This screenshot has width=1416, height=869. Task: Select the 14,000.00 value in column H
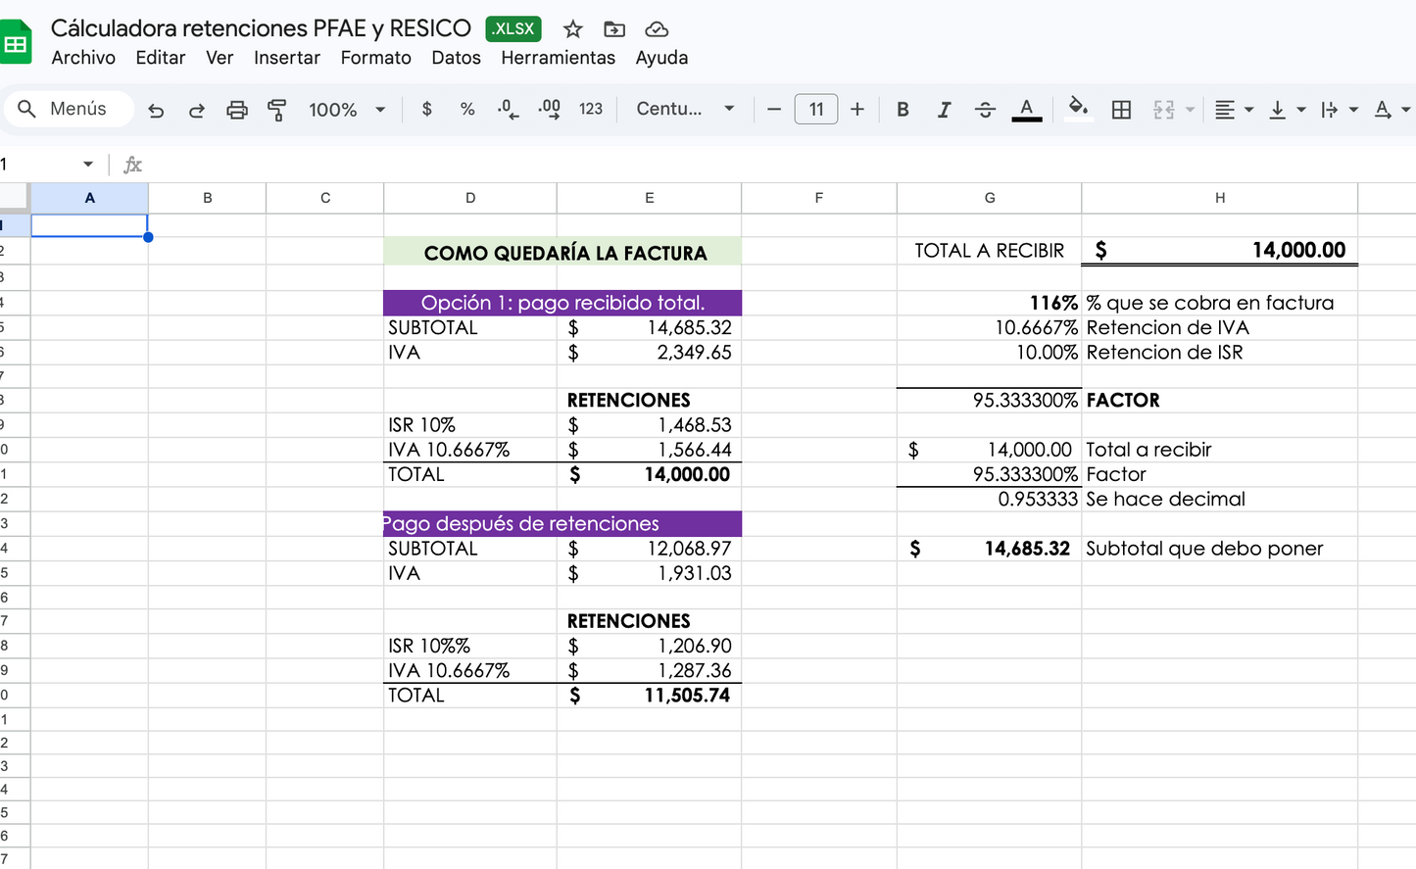(x=1220, y=251)
